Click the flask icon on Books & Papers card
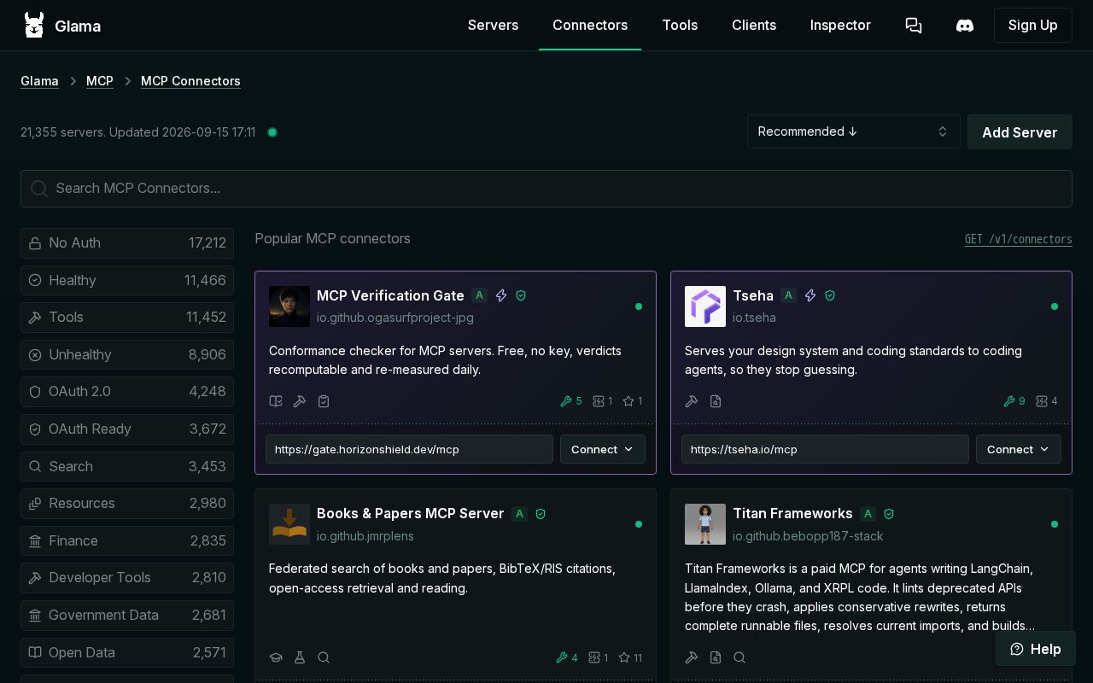The width and height of the screenshot is (1093, 683). click(300, 657)
